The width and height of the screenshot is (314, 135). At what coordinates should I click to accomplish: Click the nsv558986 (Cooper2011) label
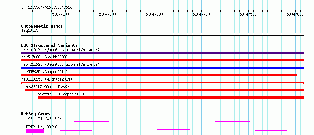tap(61, 94)
